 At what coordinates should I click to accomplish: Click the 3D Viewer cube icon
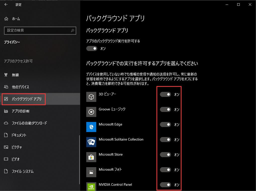click(91, 97)
